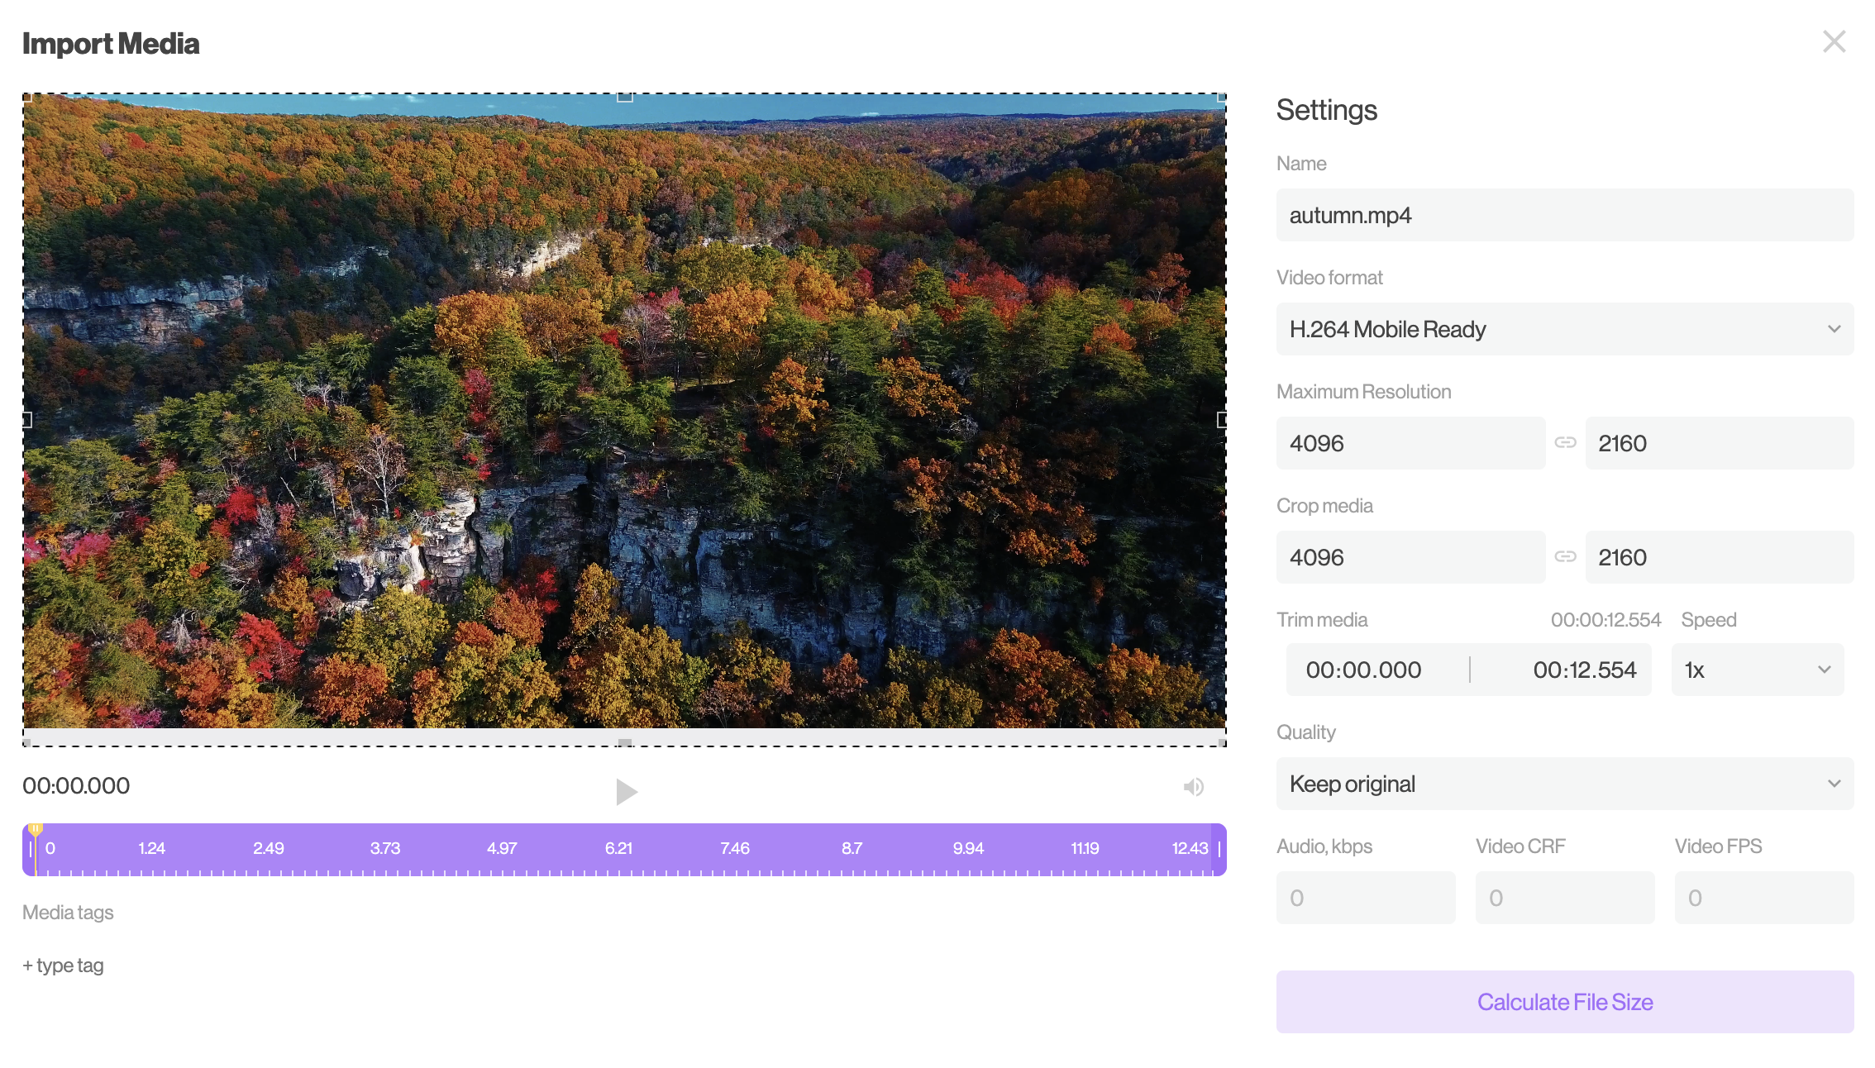Click the timeline at the 2.49 mark
Viewport: 1875px width, 1068px height.
[x=268, y=849]
